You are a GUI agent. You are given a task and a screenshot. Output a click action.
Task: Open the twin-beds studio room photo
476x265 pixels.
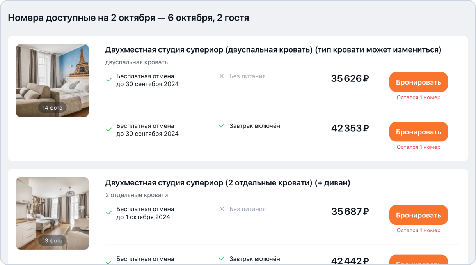pyautogui.click(x=52, y=214)
